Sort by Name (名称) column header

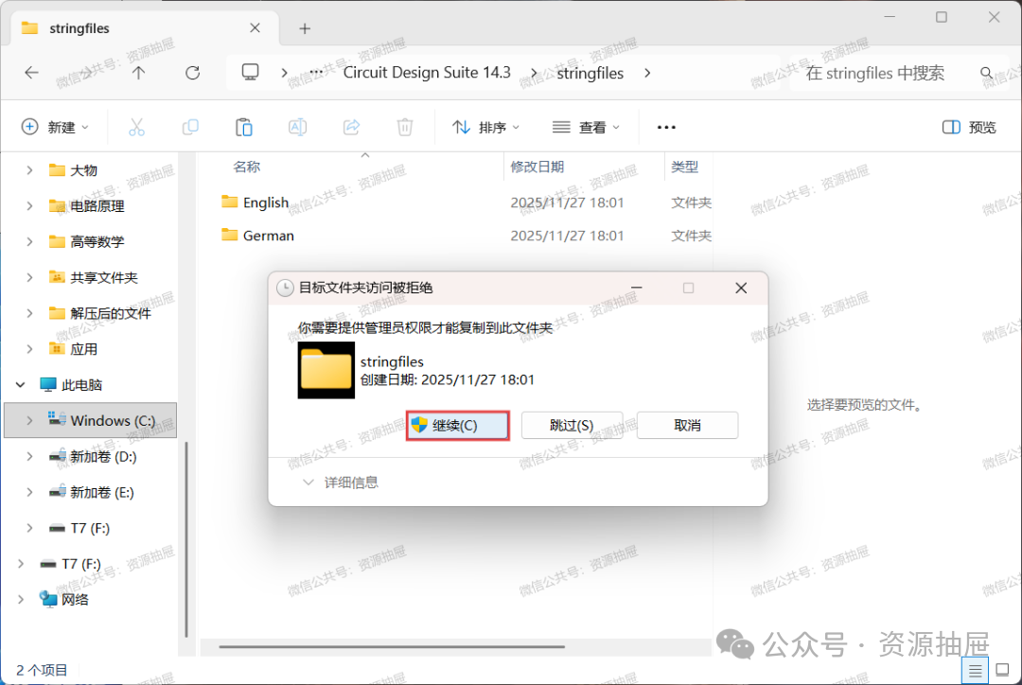click(246, 167)
